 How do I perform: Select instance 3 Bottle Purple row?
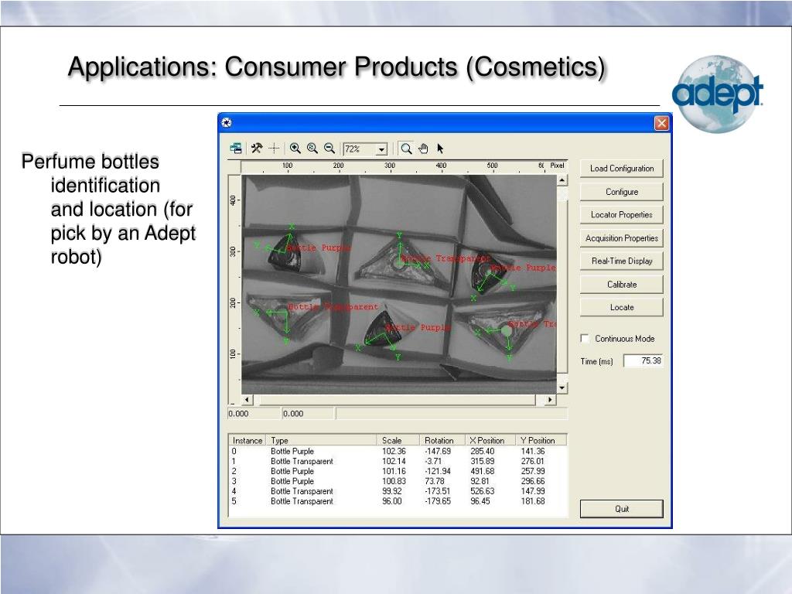click(x=398, y=481)
